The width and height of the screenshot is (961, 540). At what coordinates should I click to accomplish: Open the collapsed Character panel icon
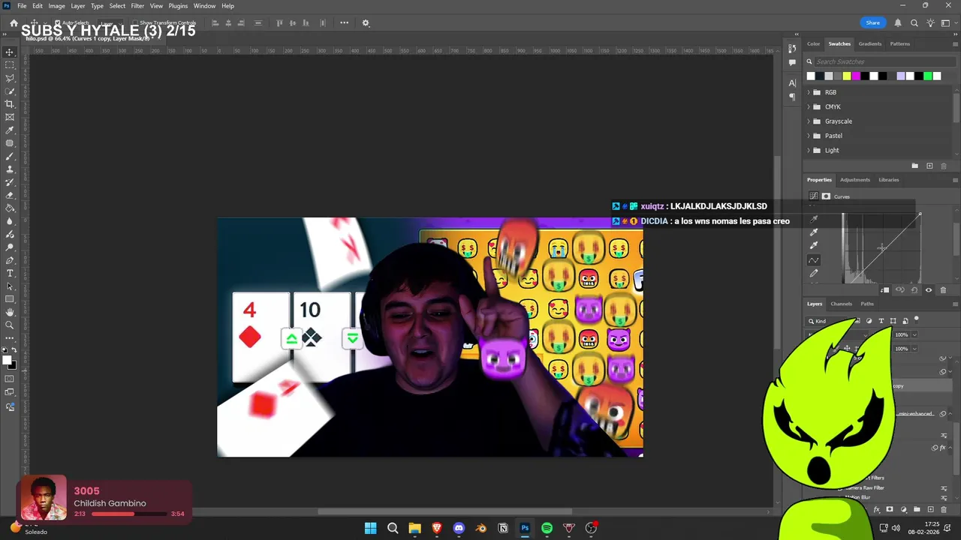point(792,83)
